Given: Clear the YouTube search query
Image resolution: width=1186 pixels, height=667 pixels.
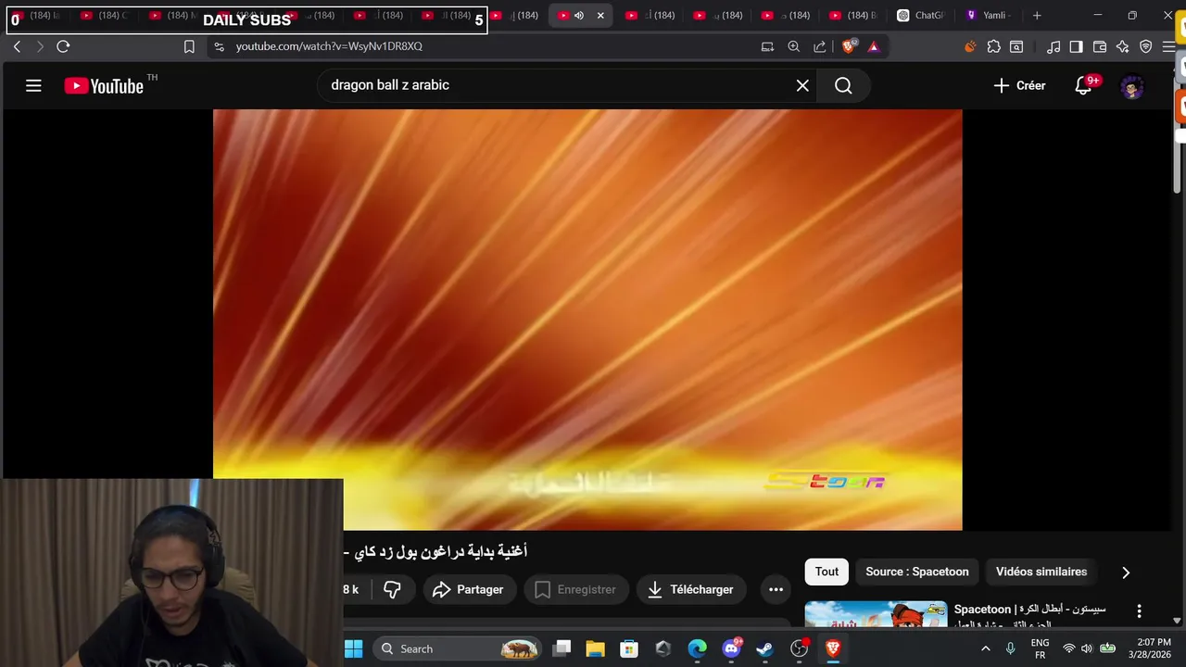Looking at the screenshot, I should (802, 85).
